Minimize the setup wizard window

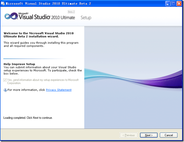pos(168,4)
